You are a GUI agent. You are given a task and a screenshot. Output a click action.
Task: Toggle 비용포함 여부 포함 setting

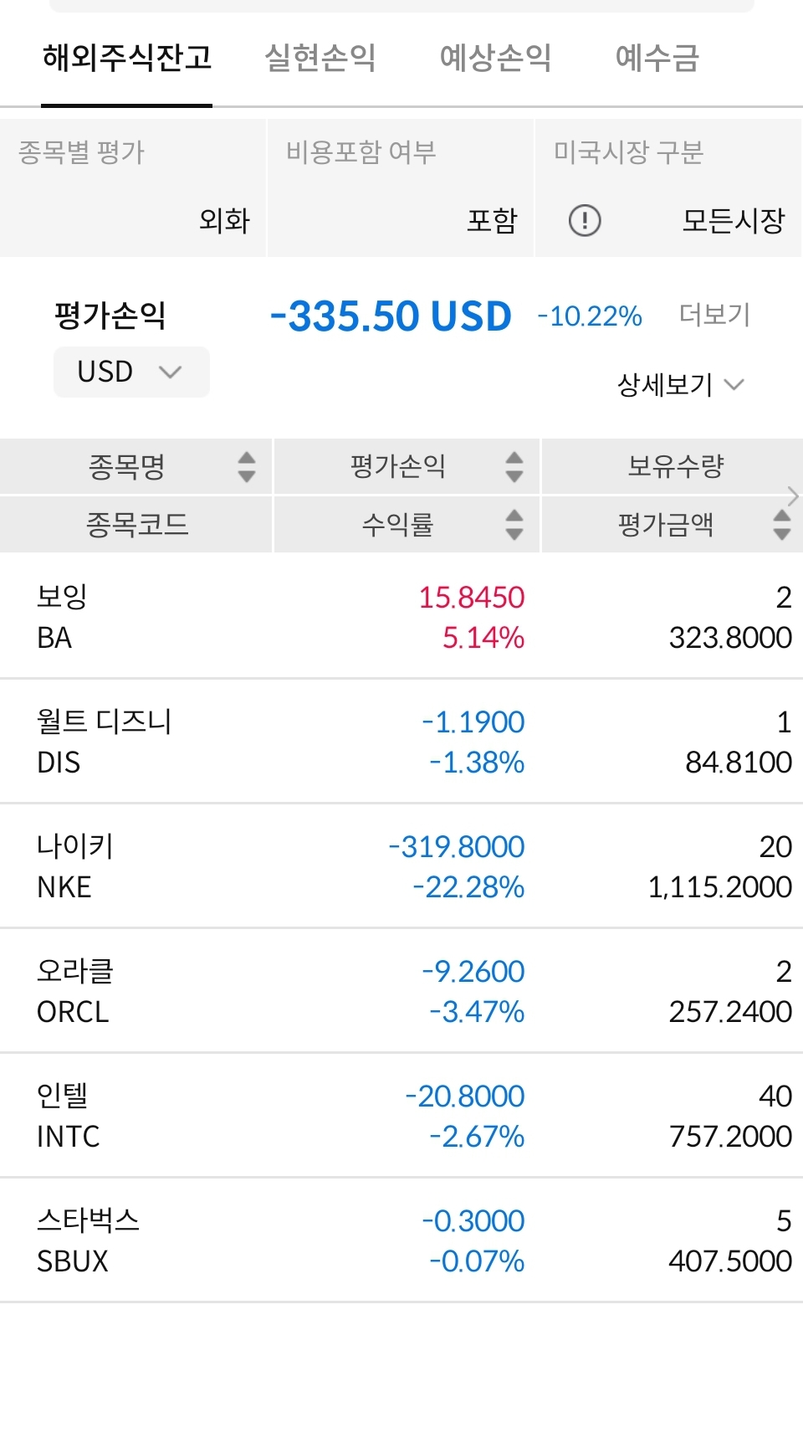(492, 221)
